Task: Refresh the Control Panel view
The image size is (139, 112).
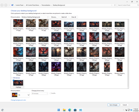Action: pyautogui.click(x=115, y=5)
